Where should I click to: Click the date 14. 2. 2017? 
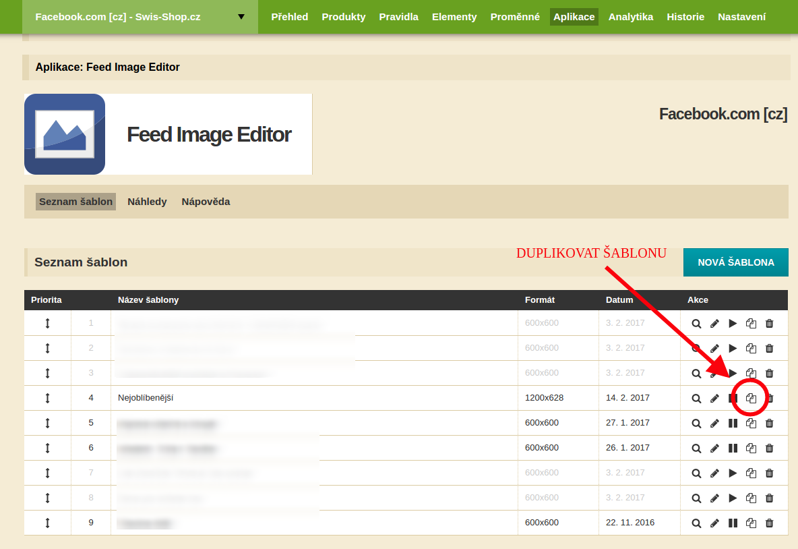tap(627, 398)
